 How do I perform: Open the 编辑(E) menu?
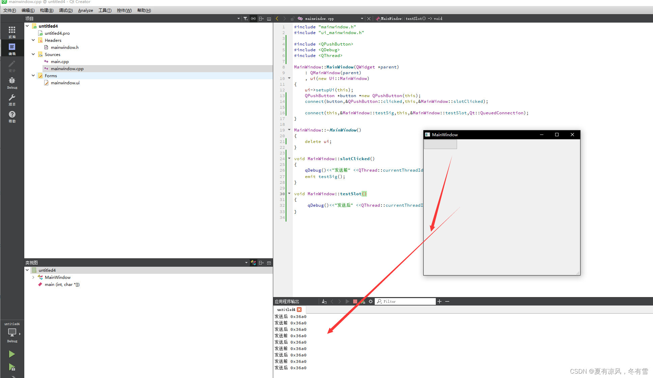click(28, 10)
